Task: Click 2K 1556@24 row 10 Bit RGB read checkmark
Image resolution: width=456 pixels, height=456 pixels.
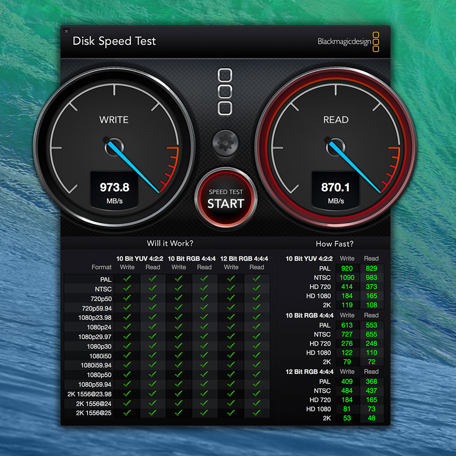Action: coord(204,403)
